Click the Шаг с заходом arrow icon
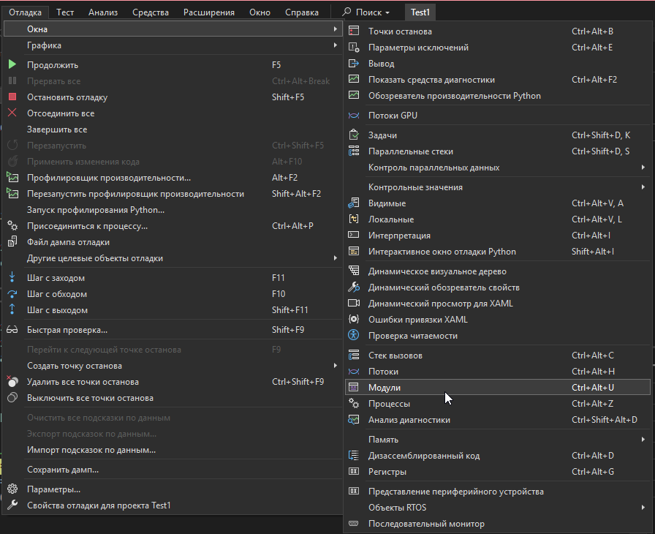Screen dimensions: 655x534 [12, 278]
